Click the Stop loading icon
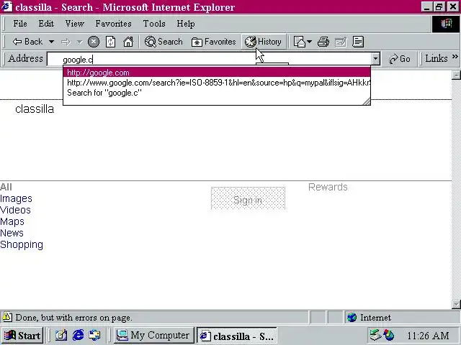 point(94,42)
